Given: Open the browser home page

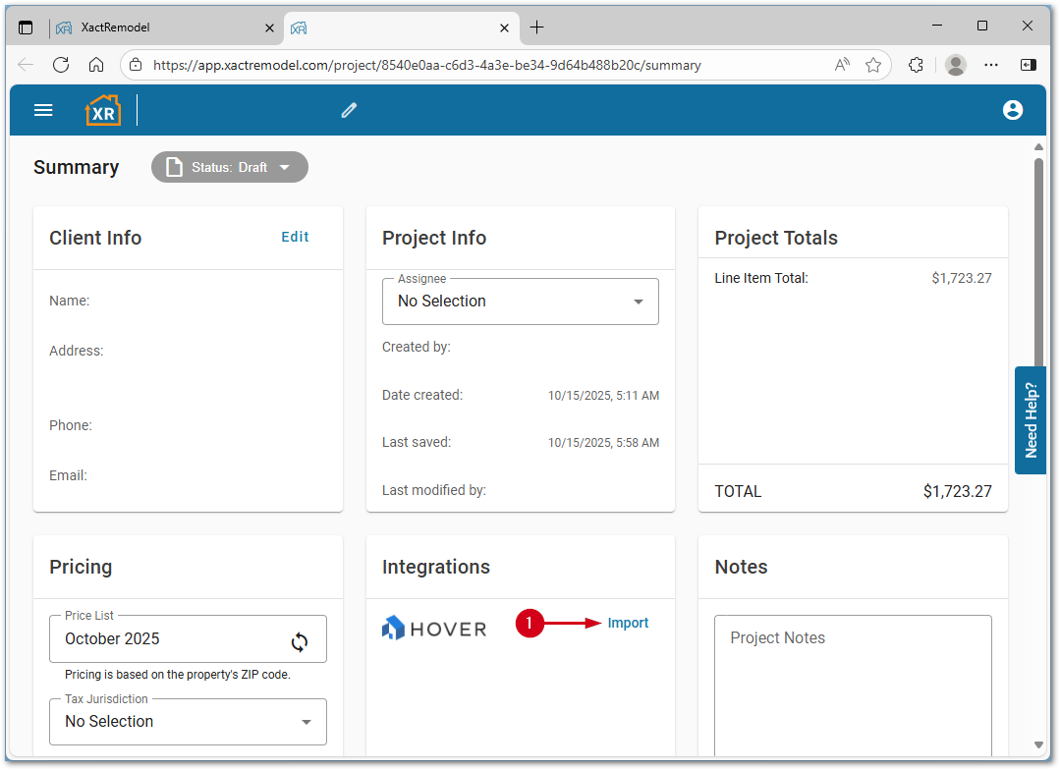Looking at the screenshot, I should coord(96,65).
